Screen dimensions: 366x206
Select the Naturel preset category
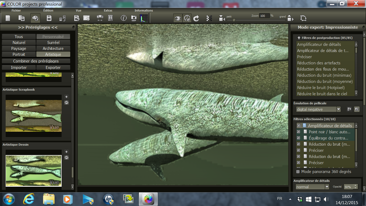pyautogui.click(x=19, y=43)
